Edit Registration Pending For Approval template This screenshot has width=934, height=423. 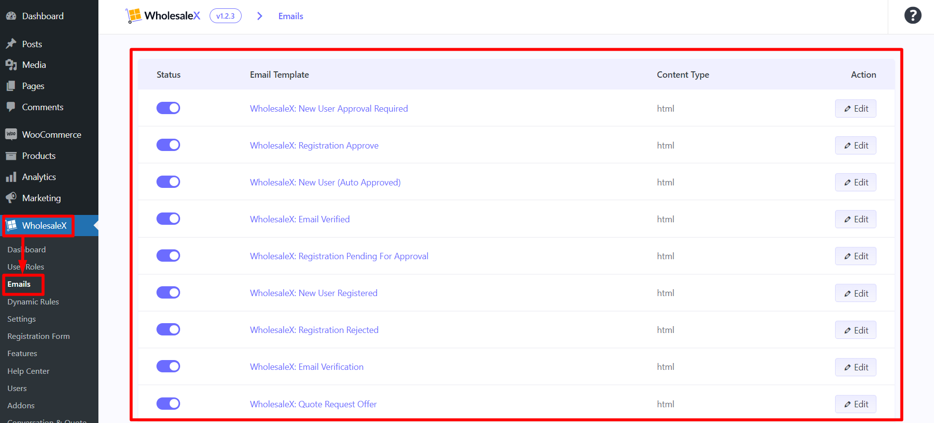pos(856,256)
